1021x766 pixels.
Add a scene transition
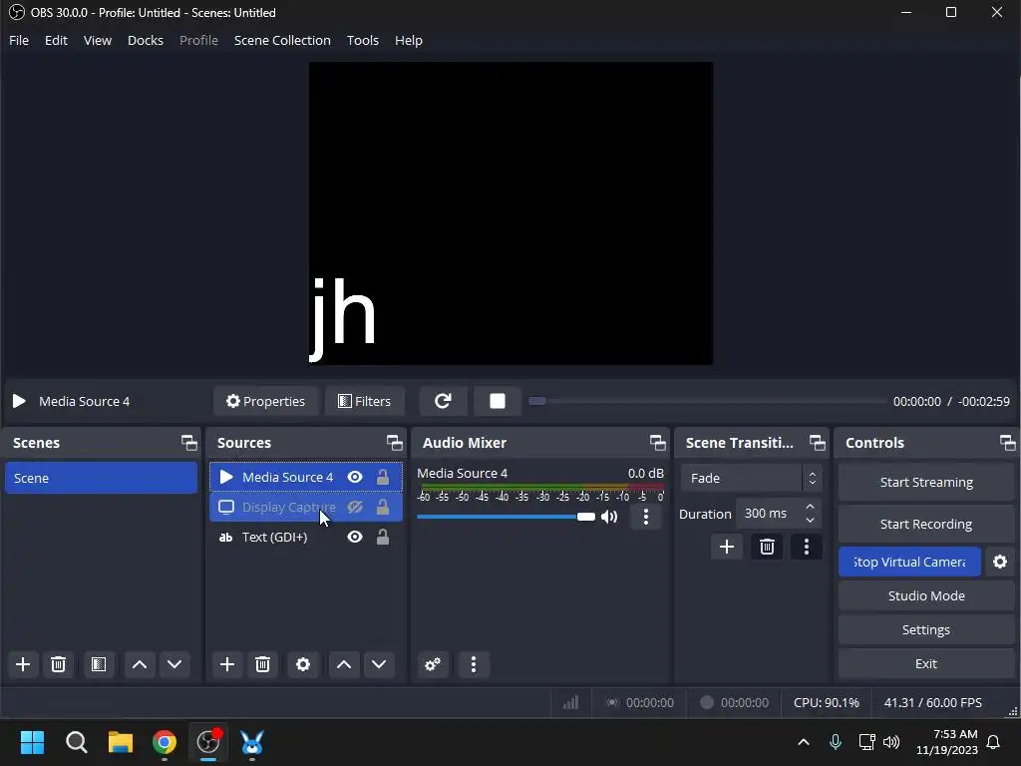727,547
